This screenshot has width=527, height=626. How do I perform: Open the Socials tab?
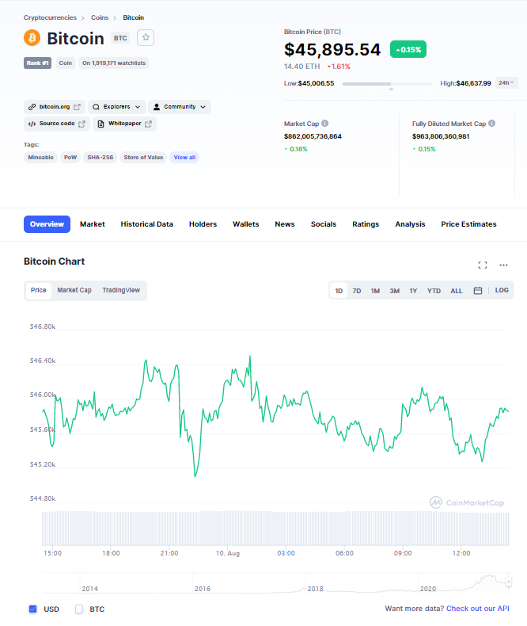[x=324, y=224]
